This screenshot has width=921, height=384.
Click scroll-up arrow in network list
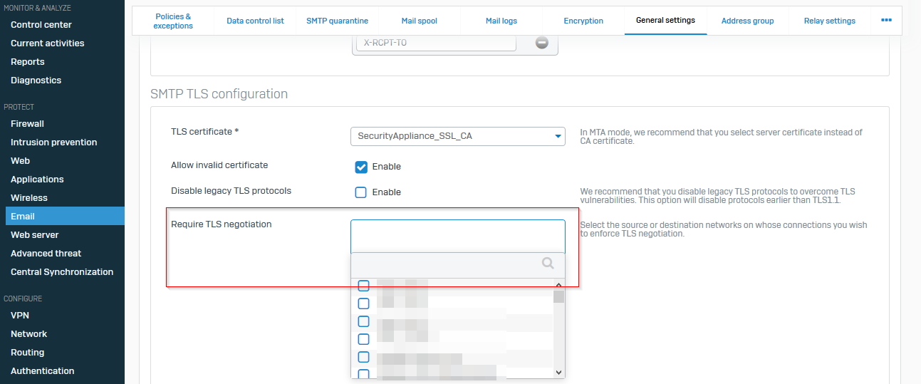[558, 285]
